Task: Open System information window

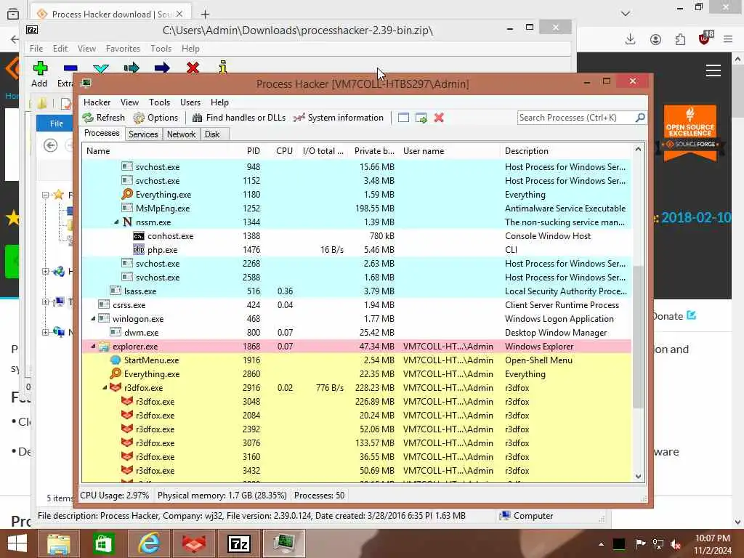Action: tap(339, 118)
